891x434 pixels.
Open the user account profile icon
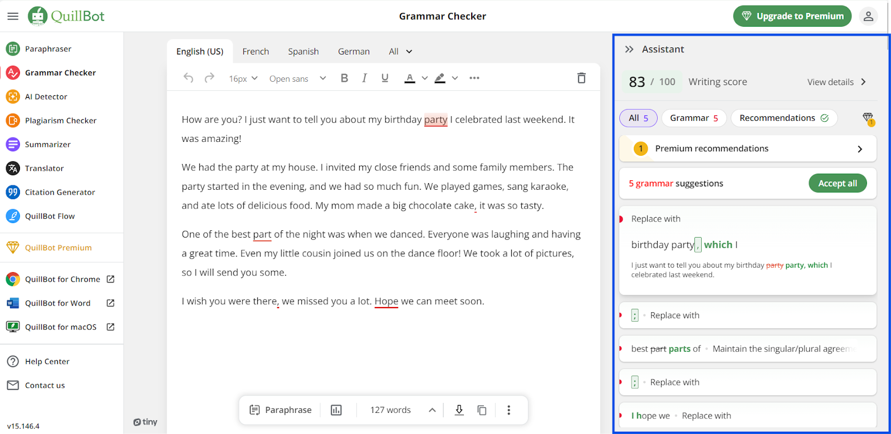pos(868,16)
